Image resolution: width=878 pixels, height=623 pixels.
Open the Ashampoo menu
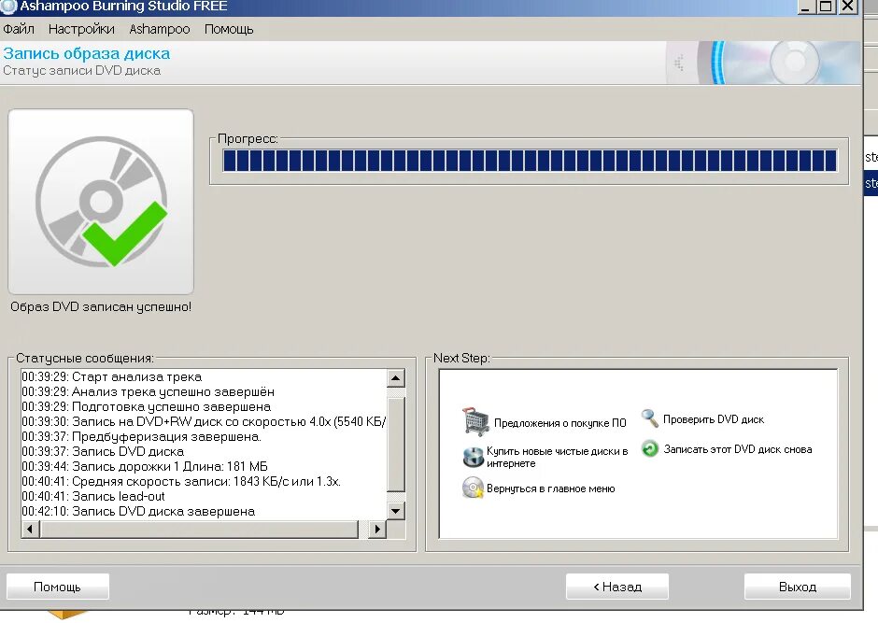160,29
